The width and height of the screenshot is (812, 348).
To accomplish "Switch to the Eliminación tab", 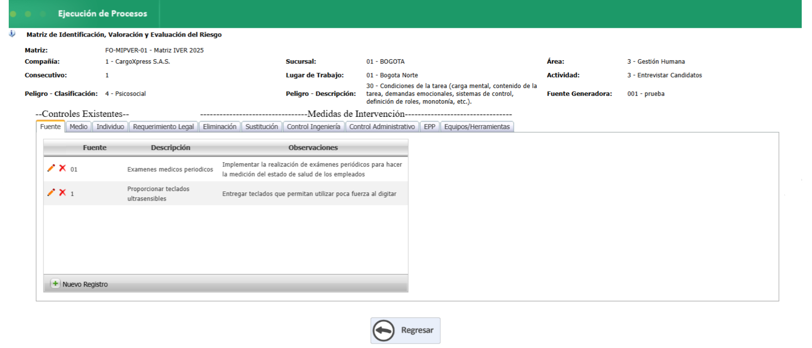I will [220, 126].
